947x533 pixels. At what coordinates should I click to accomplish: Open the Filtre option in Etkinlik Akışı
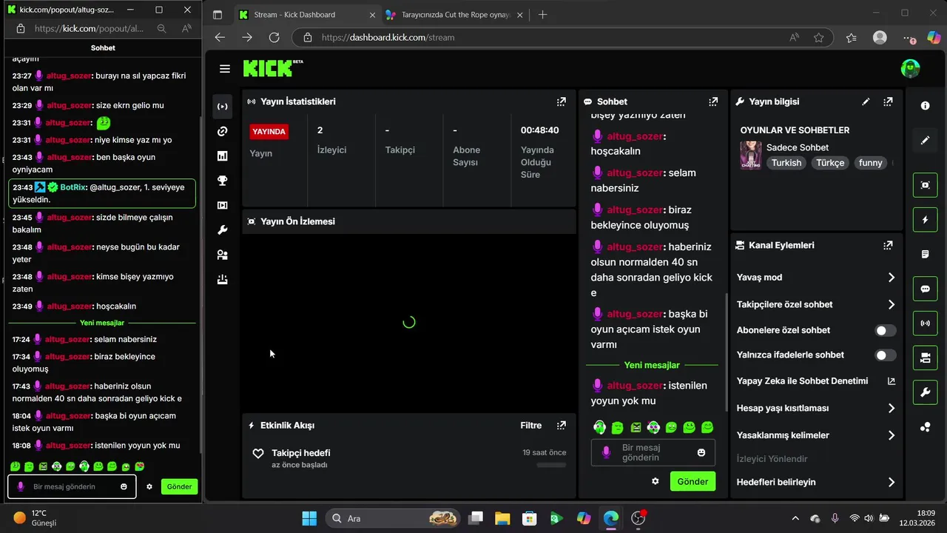point(531,426)
